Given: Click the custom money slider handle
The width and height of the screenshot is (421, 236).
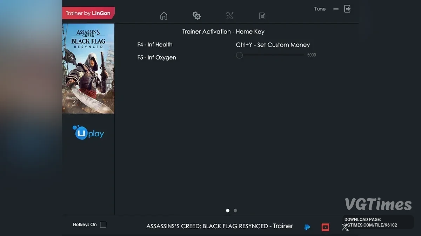Looking at the screenshot, I should pos(239,55).
